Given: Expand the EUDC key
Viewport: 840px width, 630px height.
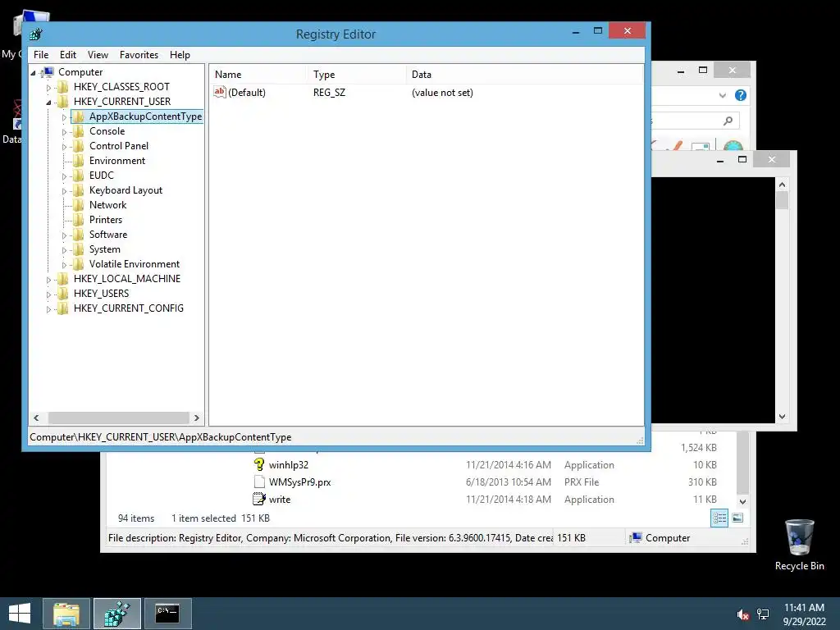Looking at the screenshot, I should 64,176.
